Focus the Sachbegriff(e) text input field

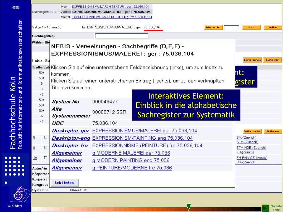(122, 36)
